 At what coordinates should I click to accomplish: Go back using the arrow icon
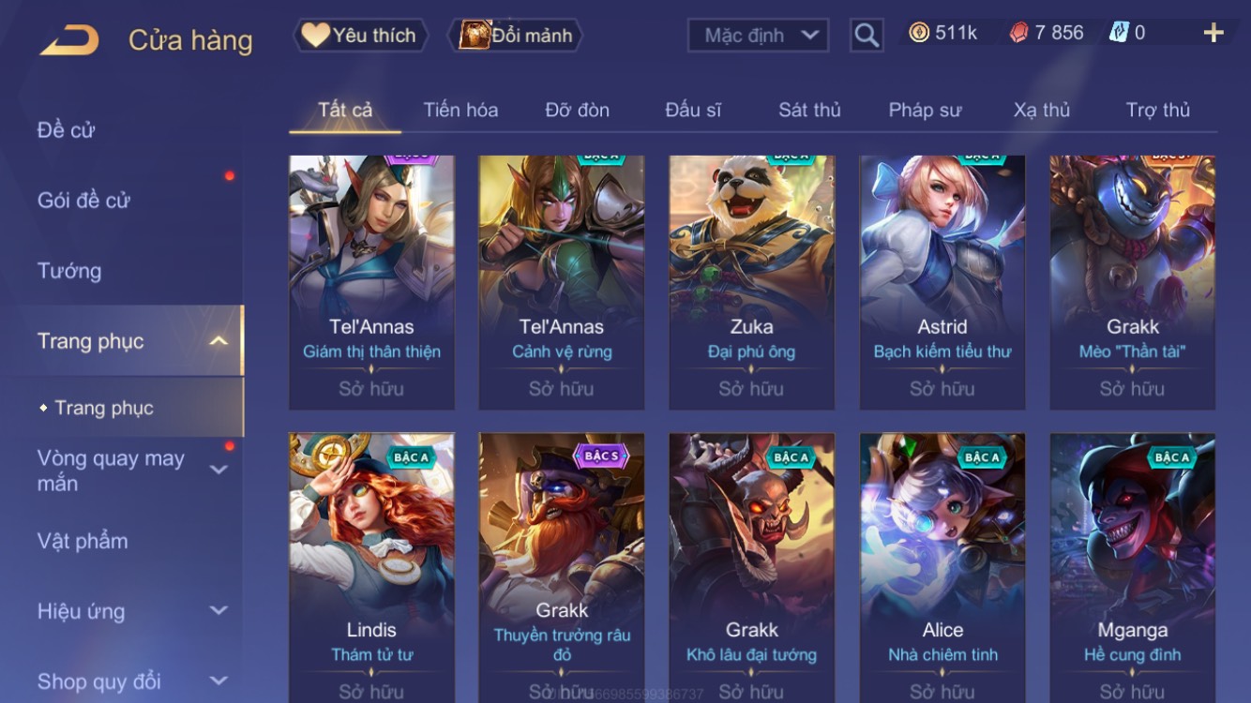68,40
